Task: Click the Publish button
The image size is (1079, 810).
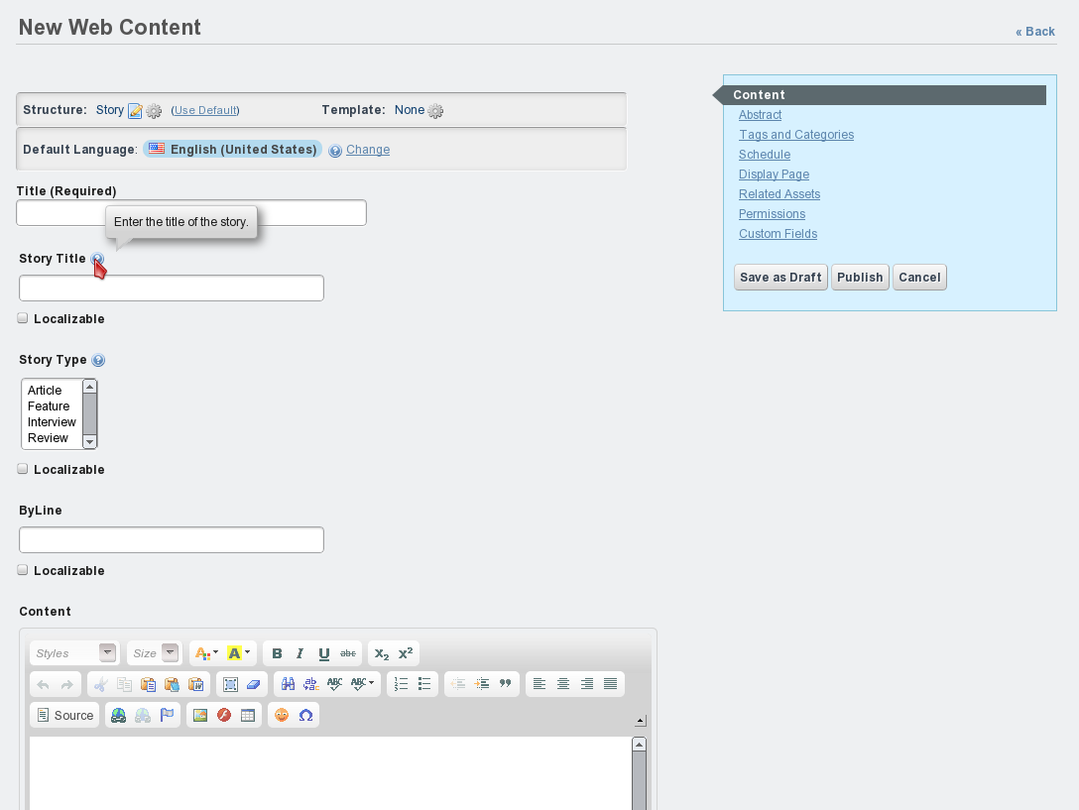Action: click(860, 278)
